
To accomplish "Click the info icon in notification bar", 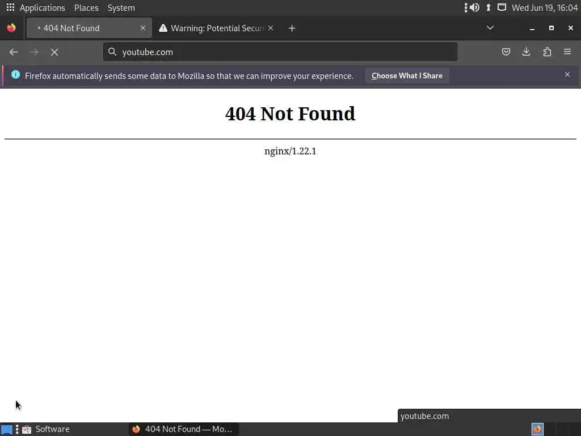I will coord(15,74).
